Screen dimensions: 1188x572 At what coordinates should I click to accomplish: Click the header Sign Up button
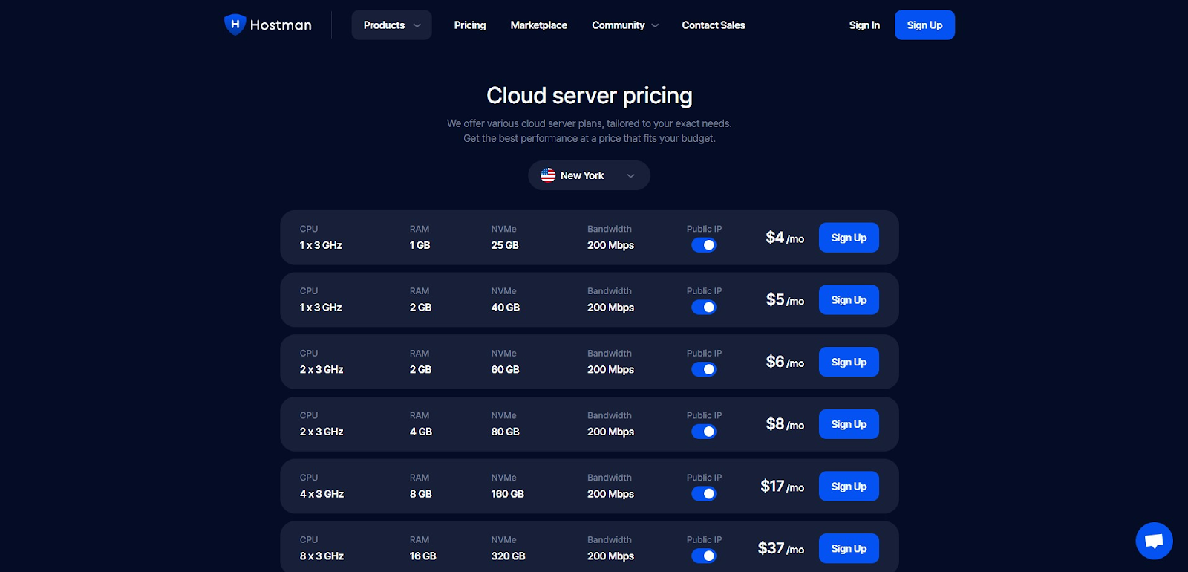click(924, 25)
